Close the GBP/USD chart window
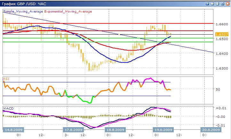The image size is (231, 139). [x=227, y=4]
